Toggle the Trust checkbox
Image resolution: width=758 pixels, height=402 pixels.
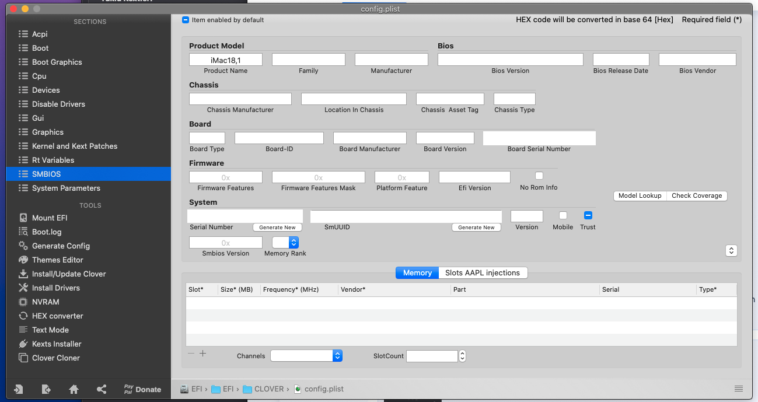tap(588, 215)
